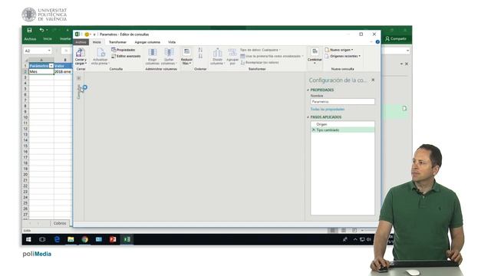The width and height of the screenshot is (491, 276).
Task: Open the Parámetro column filter dropdown
Action: pos(51,66)
